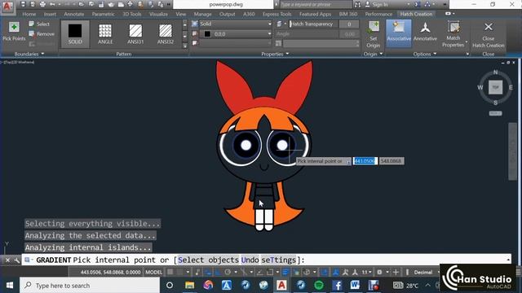The width and height of the screenshot is (522, 293).
Task: Open the Manage ribbon tab
Action: tap(202, 14)
